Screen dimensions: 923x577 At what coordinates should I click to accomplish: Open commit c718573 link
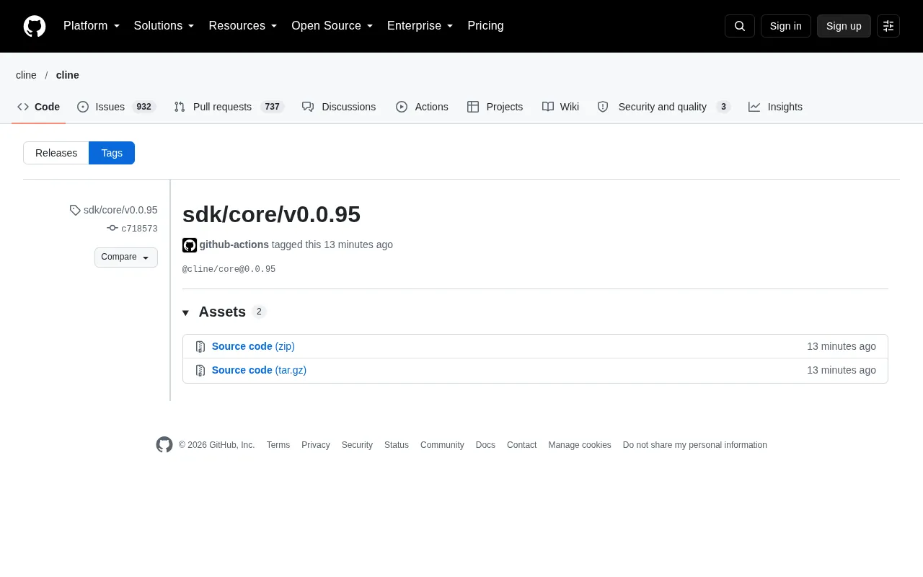point(139,229)
